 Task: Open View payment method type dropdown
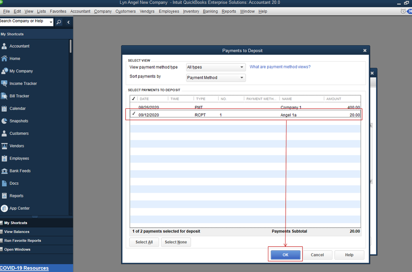coord(216,67)
